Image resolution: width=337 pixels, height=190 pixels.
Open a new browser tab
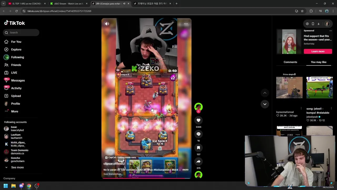point(176,4)
